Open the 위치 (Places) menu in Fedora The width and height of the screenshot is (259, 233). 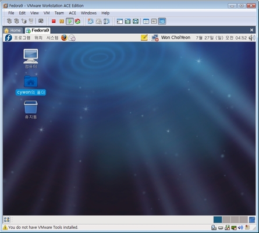(38, 38)
